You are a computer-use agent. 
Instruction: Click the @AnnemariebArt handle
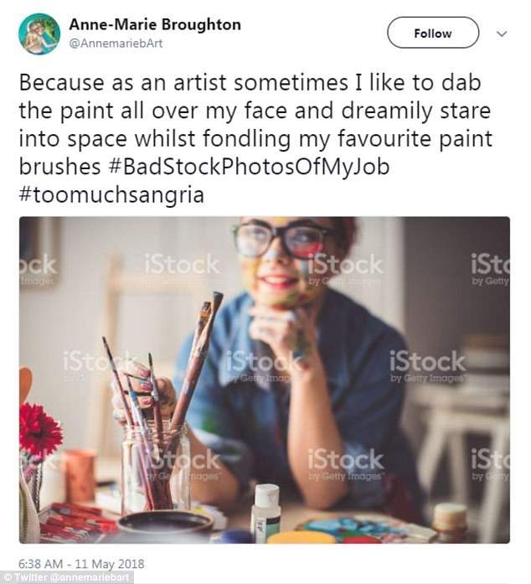pyautogui.click(x=116, y=44)
